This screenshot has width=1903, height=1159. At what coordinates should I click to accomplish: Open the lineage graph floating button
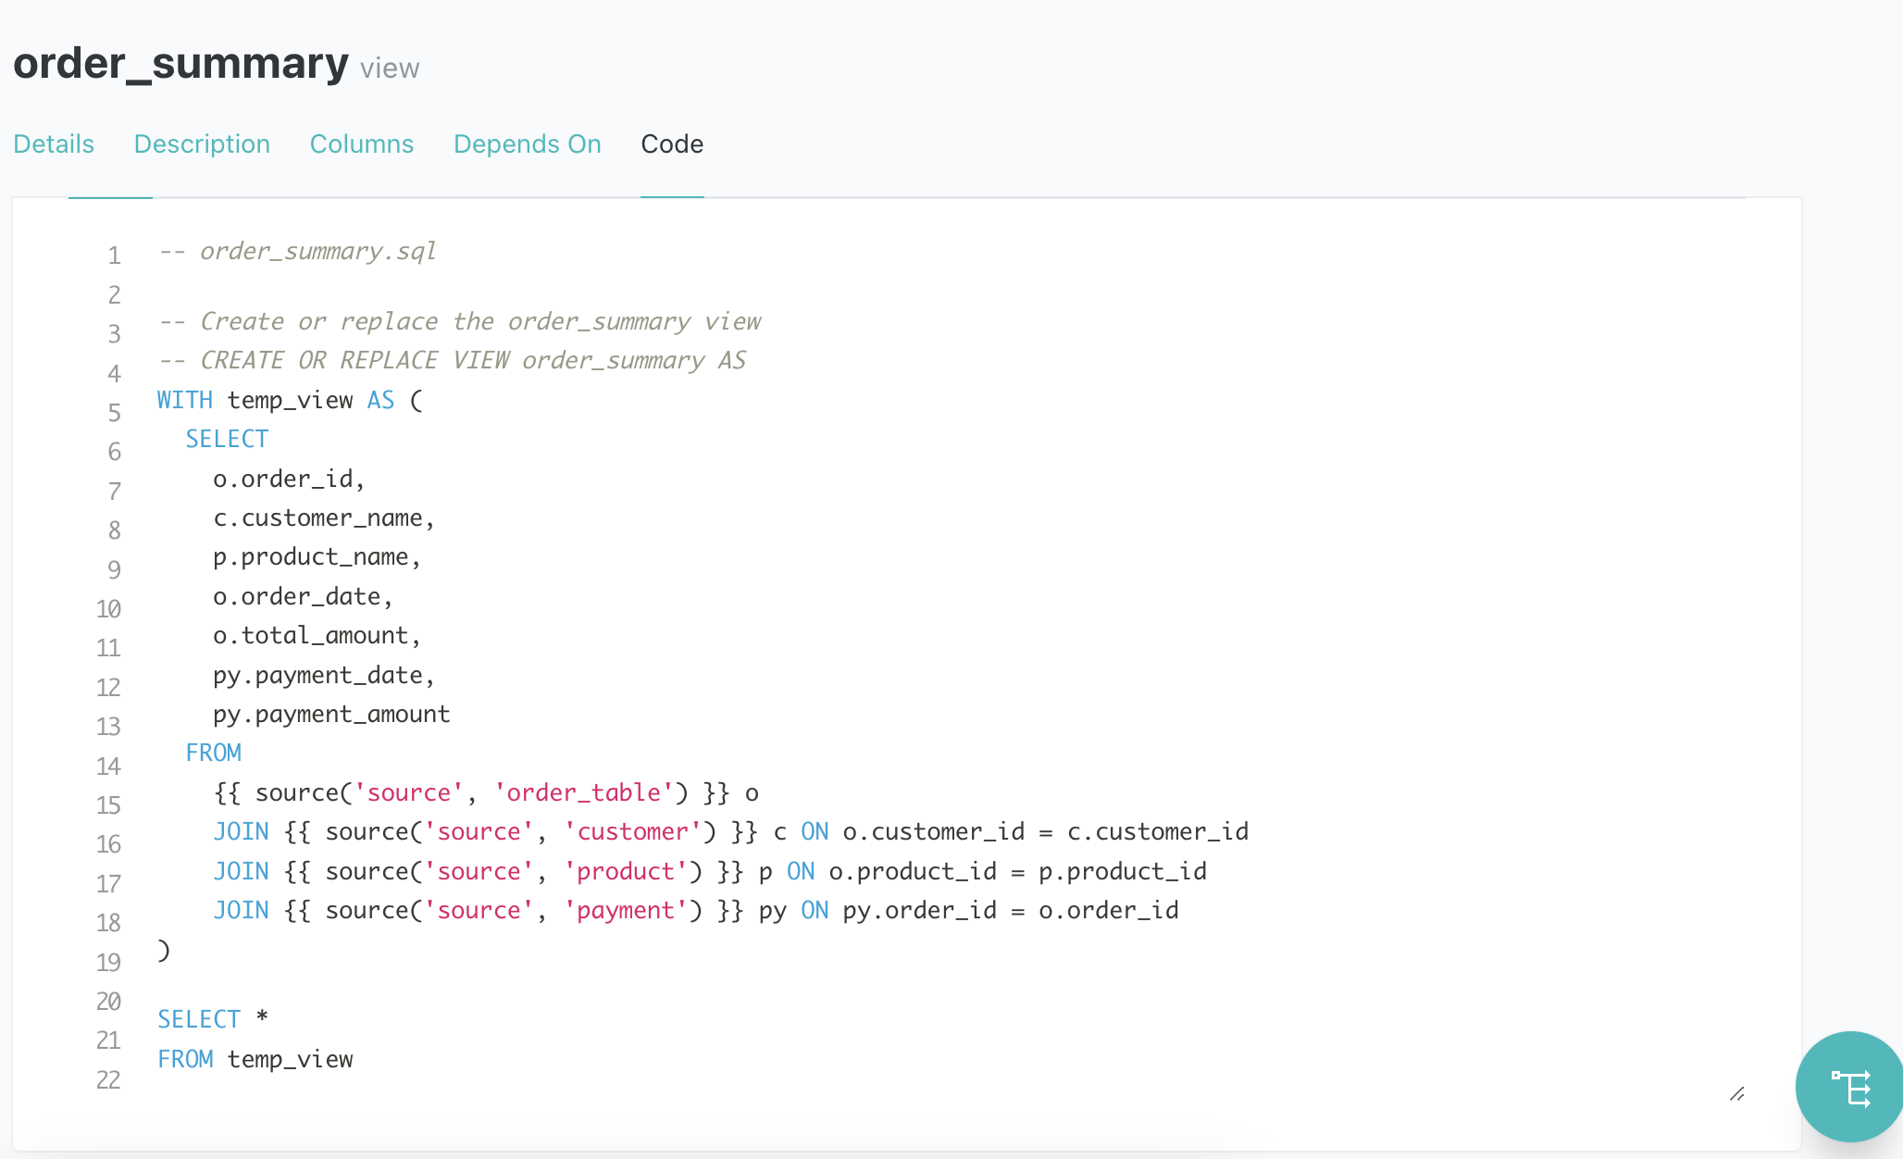(x=1849, y=1087)
